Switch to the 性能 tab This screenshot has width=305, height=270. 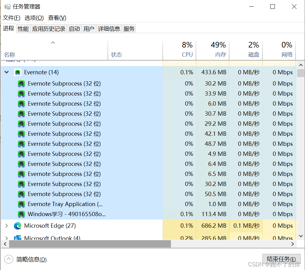coord(23,29)
